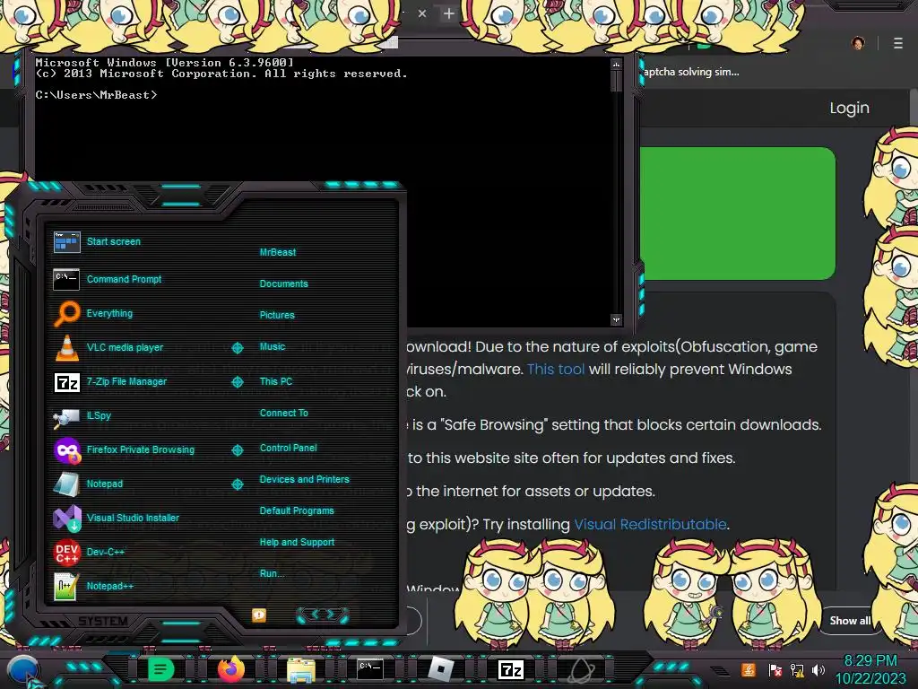Launch ILSpy from the start menu
Viewport: 918px width, 689px height.
tap(82, 416)
